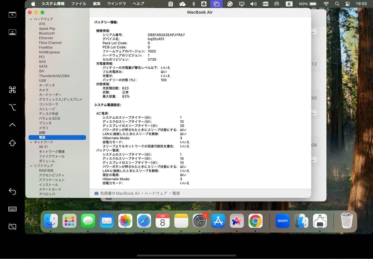This screenshot has height=259, width=373.
Task: Click the Bluetooth icon in the menu bar
Action: [193, 4]
